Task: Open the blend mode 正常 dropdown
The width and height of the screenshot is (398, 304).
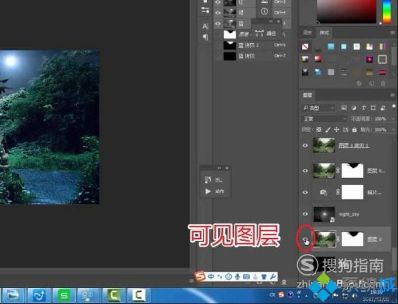Action: click(324, 119)
